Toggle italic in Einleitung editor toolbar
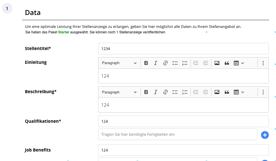The width and height of the screenshot is (276, 161). click(x=156, y=63)
